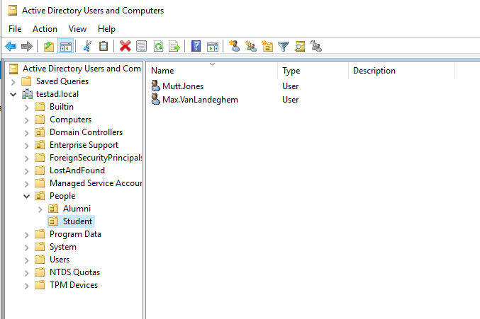
Task: Click the Back arrow toolbar icon
Action: click(x=11, y=47)
